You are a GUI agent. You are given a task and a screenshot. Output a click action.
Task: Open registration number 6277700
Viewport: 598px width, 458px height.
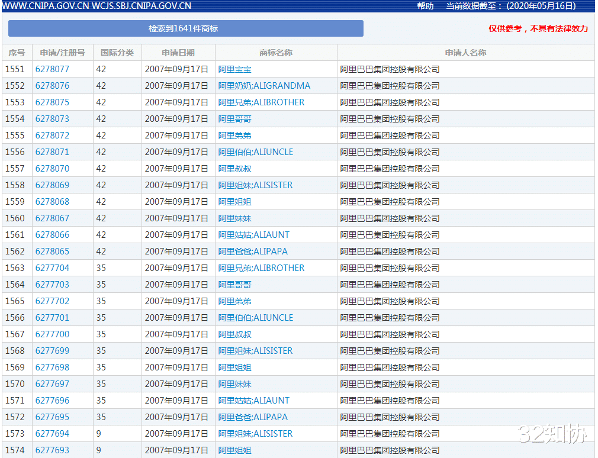tap(52, 334)
